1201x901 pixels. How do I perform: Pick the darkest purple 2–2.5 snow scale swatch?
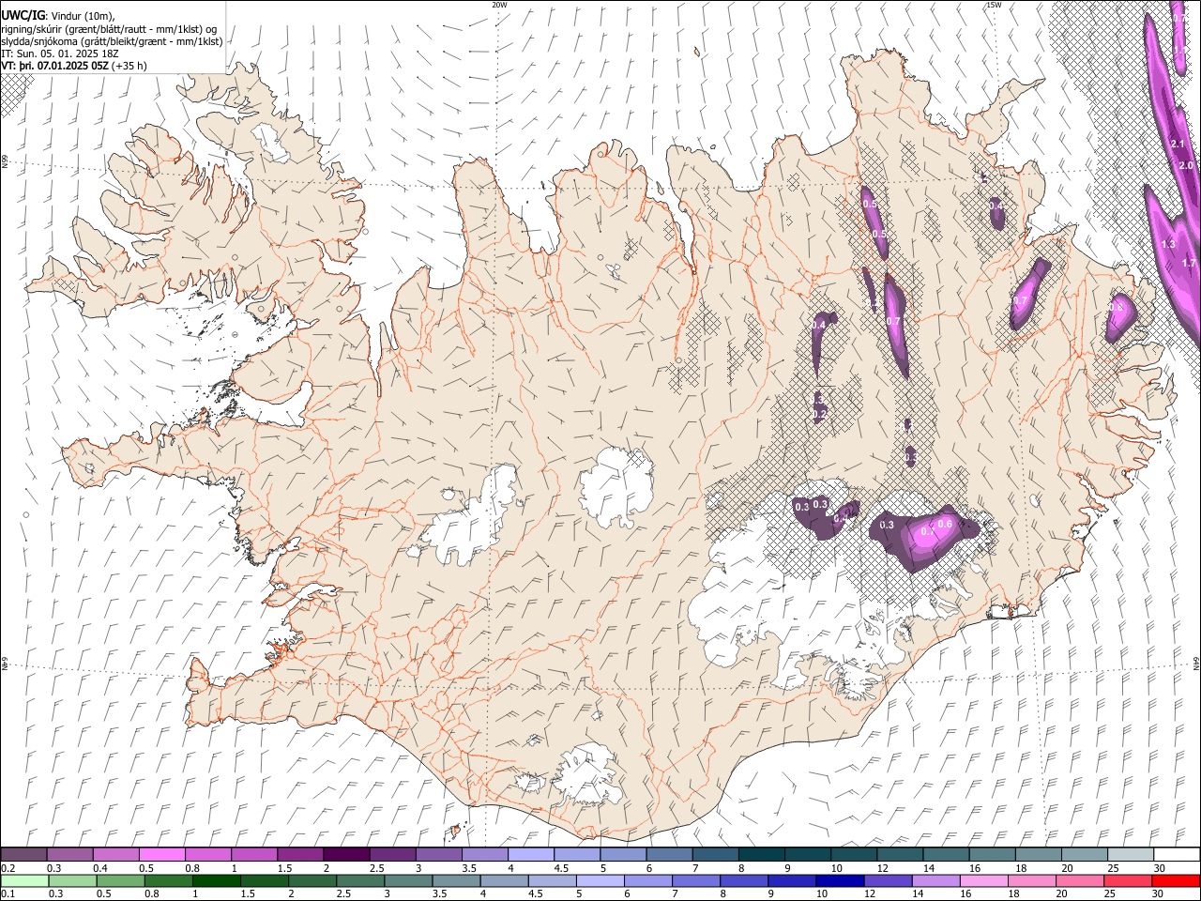[x=346, y=854]
